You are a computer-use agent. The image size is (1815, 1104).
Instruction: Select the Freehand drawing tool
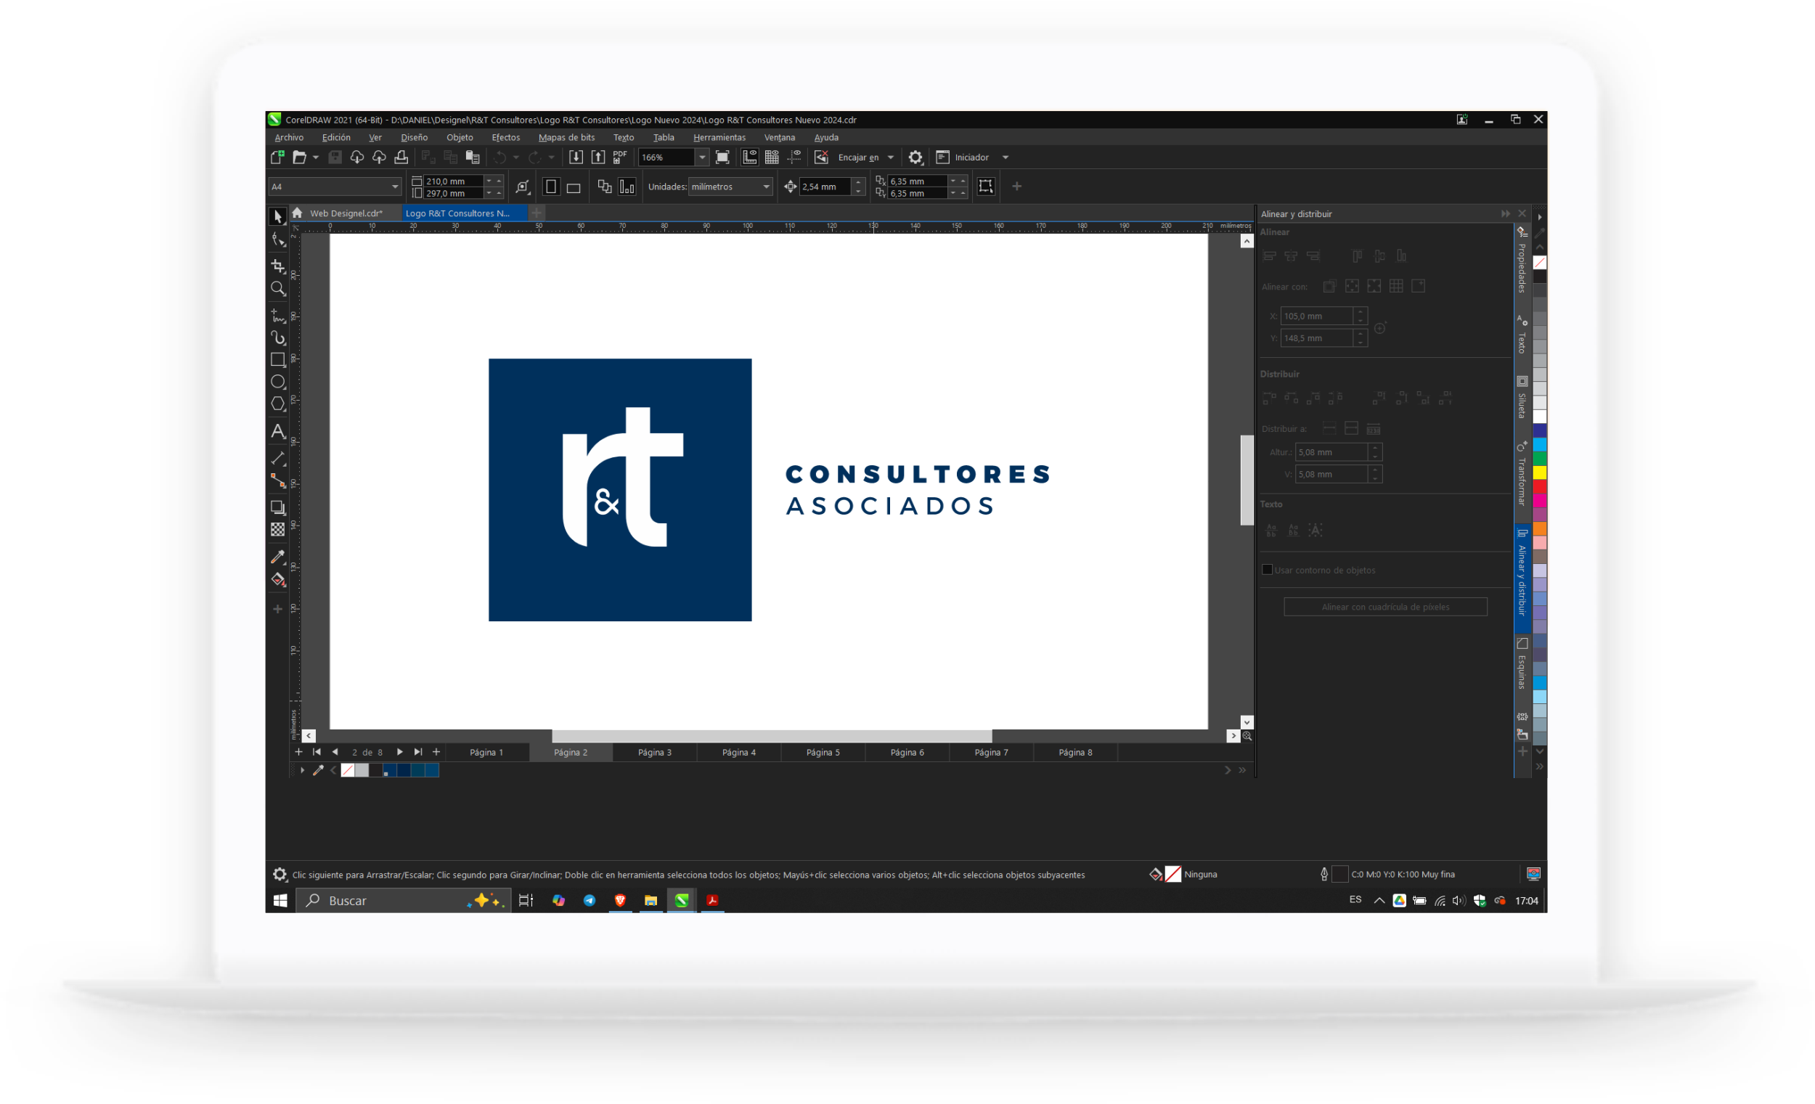(x=278, y=315)
